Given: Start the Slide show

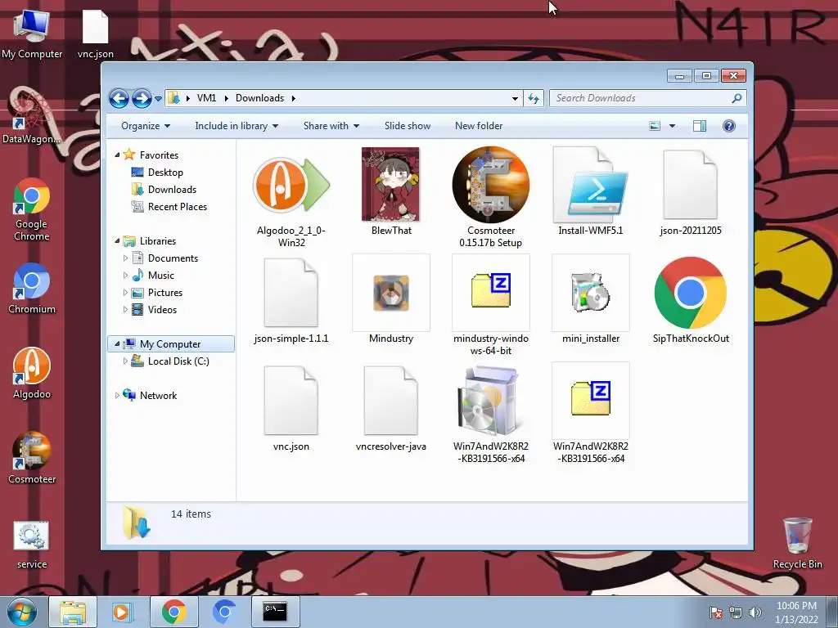Looking at the screenshot, I should (408, 126).
